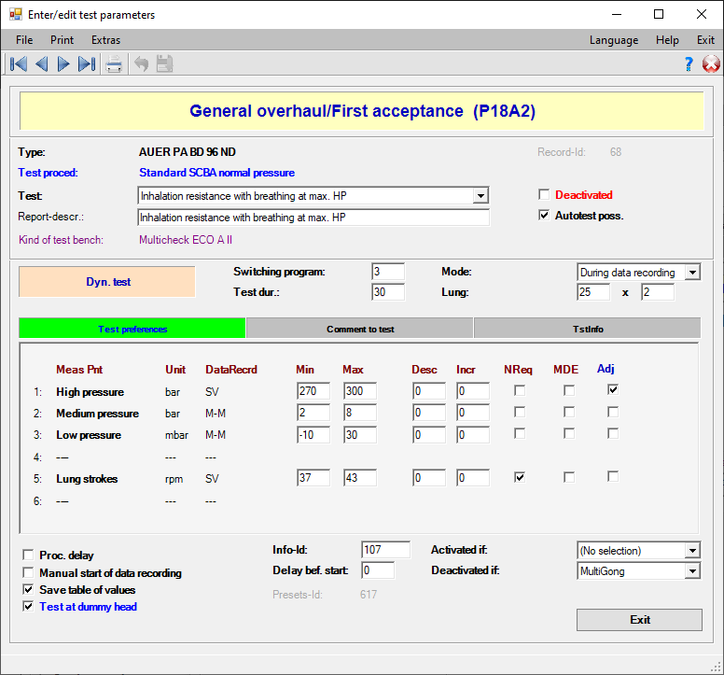Image resolution: width=724 pixels, height=675 pixels.
Task: Click the printer icon in toolbar
Action: [x=114, y=64]
